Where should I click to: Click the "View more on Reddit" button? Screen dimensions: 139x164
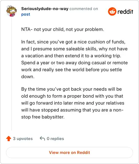[69, 153]
